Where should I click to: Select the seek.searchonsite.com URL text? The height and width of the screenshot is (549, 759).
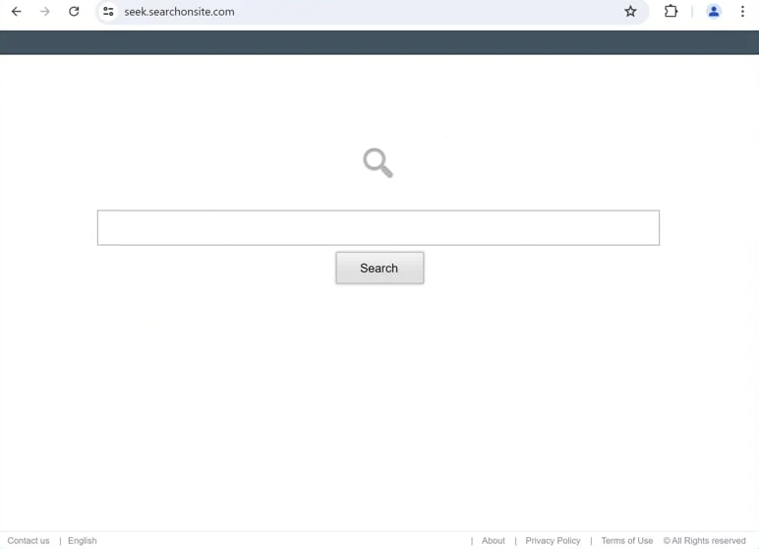179,12
